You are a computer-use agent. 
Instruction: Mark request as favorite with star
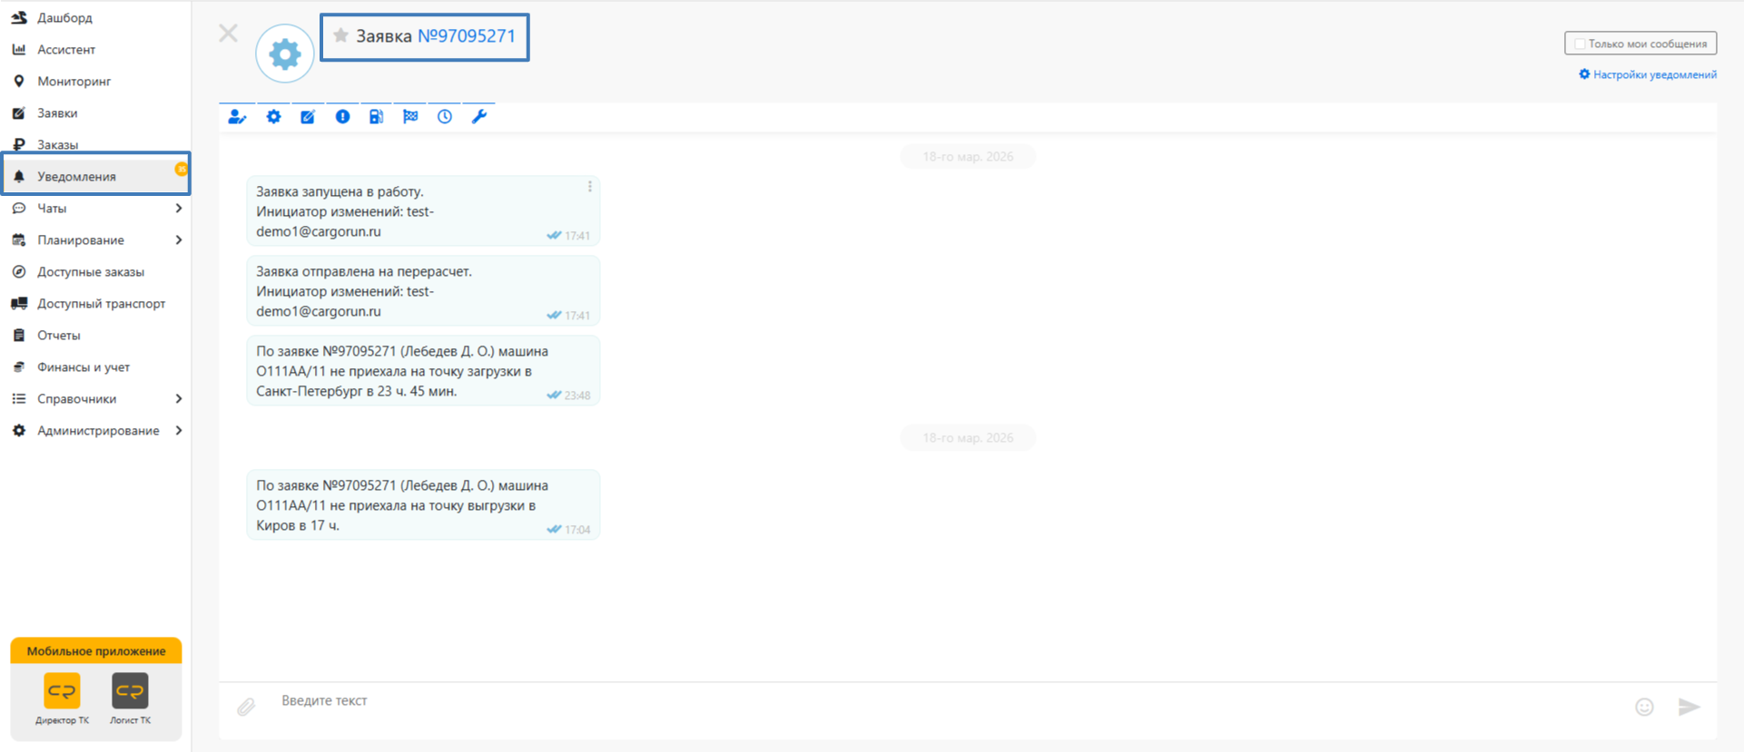(x=340, y=35)
